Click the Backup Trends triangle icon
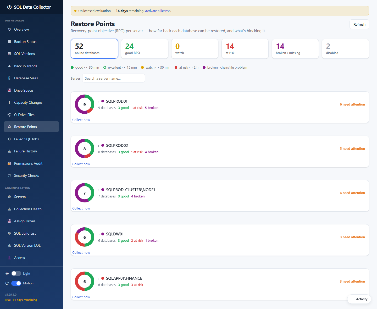Screen dimensions: 377x309 pyautogui.click(x=9, y=66)
